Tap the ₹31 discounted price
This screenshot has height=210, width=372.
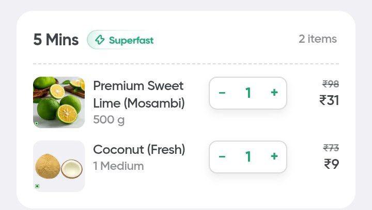click(329, 100)
